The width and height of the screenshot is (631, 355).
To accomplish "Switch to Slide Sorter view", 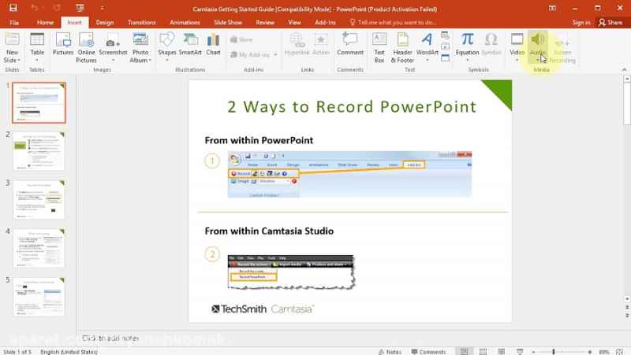I will [483, 351].
